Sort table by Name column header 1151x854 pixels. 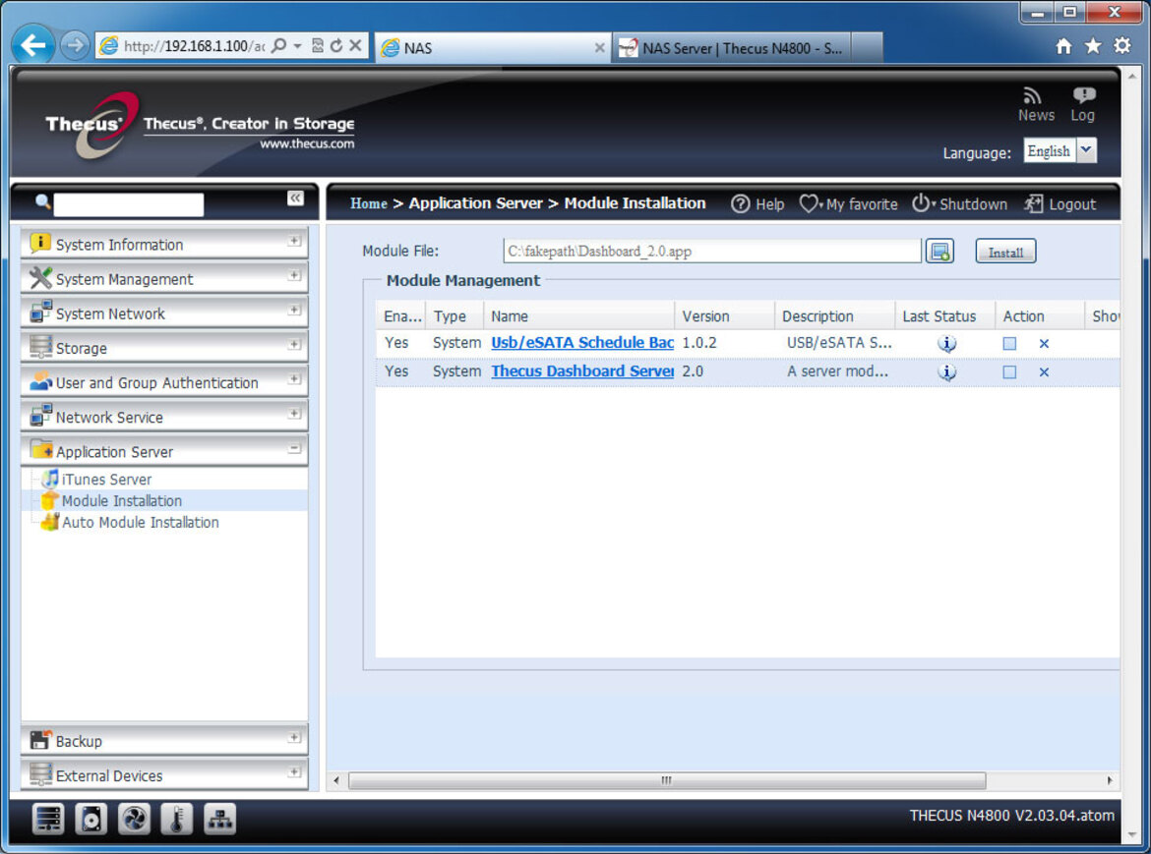578,315
